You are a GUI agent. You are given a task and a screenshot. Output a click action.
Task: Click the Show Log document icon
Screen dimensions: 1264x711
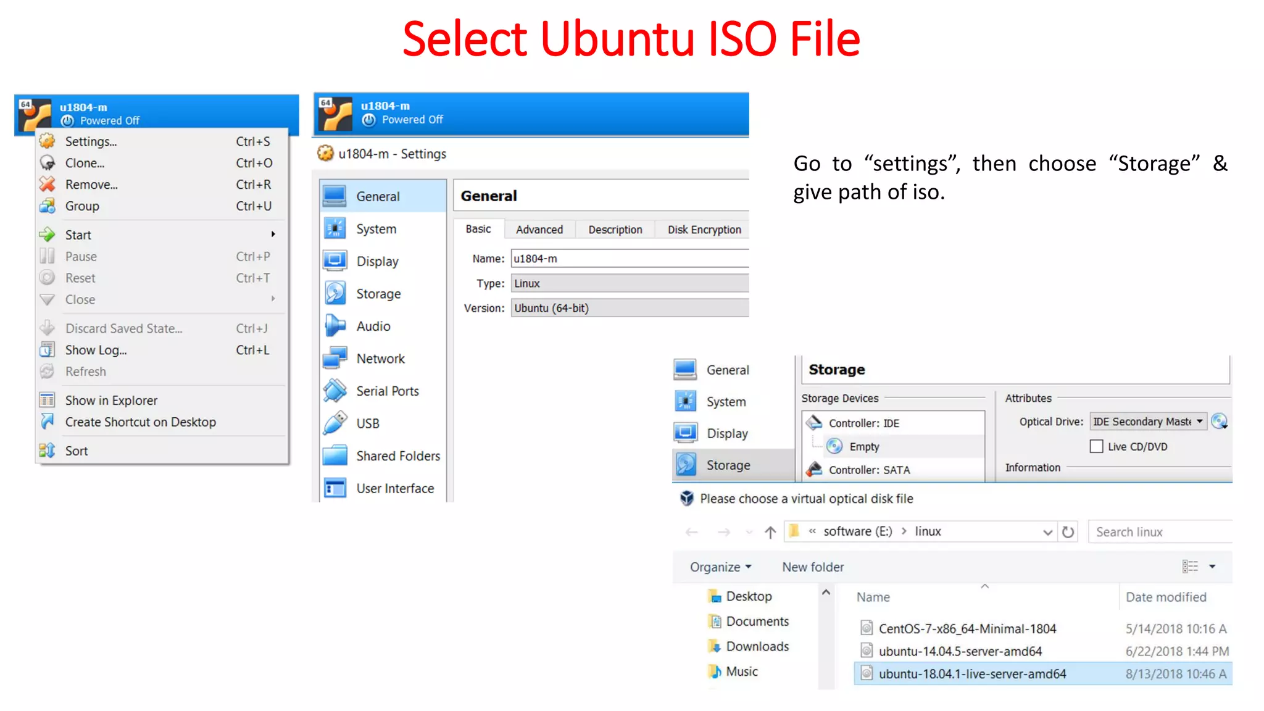tap(48, 350)
